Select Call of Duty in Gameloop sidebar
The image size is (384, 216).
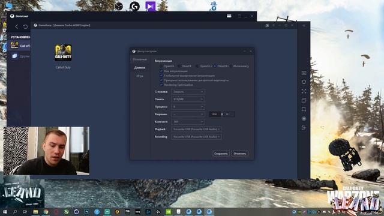(19, 46)
